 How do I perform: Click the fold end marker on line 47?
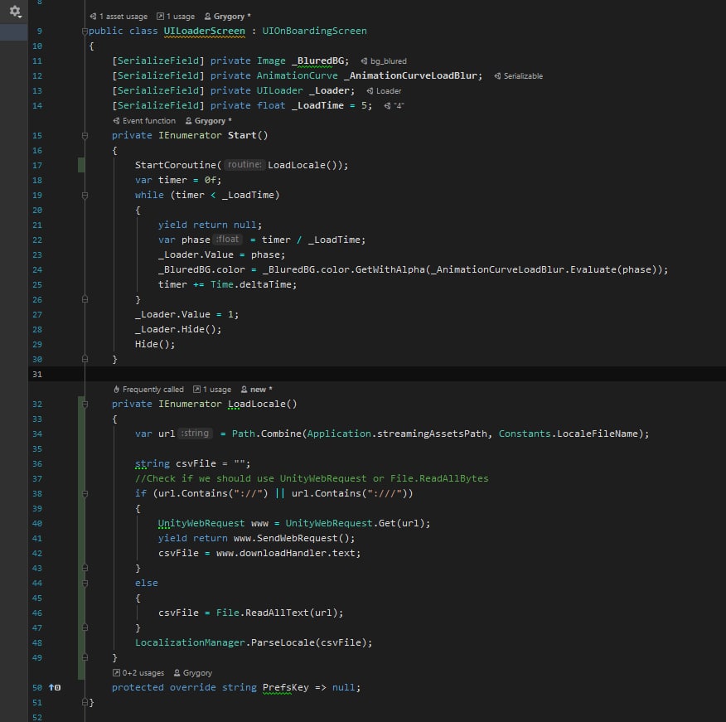85,628
